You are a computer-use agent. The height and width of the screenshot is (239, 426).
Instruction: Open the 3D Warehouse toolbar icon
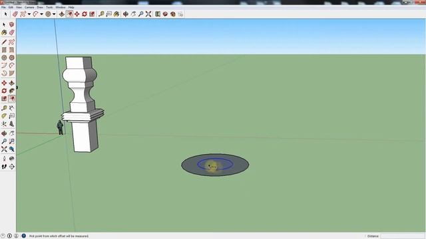click(158, 14)
